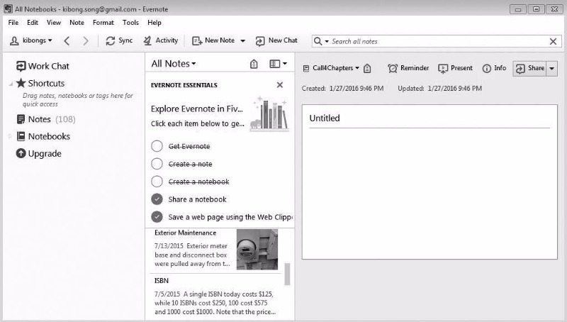Click Get Evernote link text
The image size is (567, 322).
coord(189,146)
